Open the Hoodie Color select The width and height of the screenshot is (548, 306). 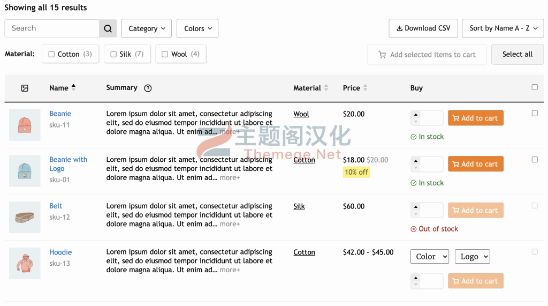430,257
